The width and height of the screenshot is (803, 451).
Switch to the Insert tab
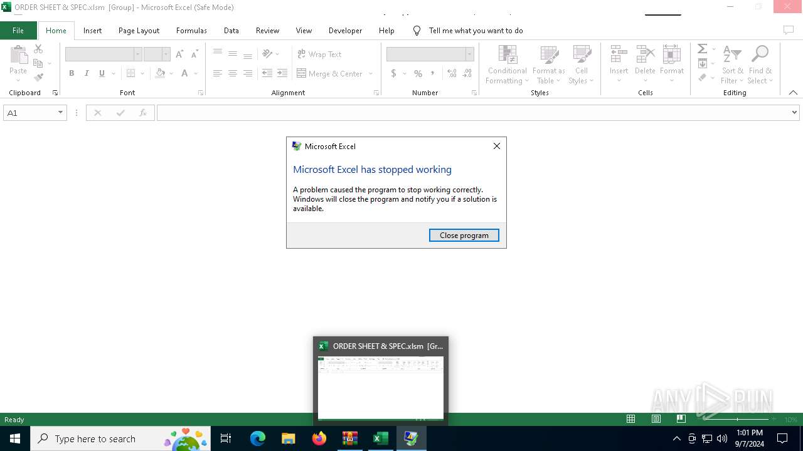(x=92, y=30)
